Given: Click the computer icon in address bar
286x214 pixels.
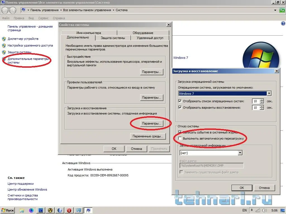Looking at the screenshot, I should click(x=23, y=10).
